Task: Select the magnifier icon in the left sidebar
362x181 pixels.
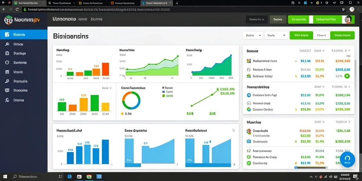Action: pyautogui.click(x=7, y=44)
